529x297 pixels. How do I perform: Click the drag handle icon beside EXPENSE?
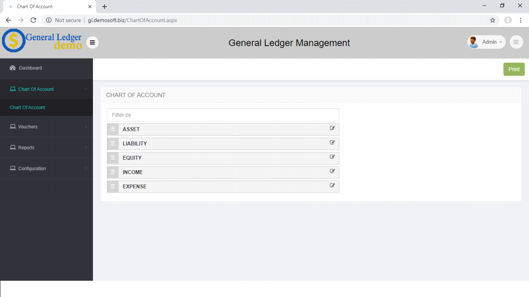click(113, 187)
